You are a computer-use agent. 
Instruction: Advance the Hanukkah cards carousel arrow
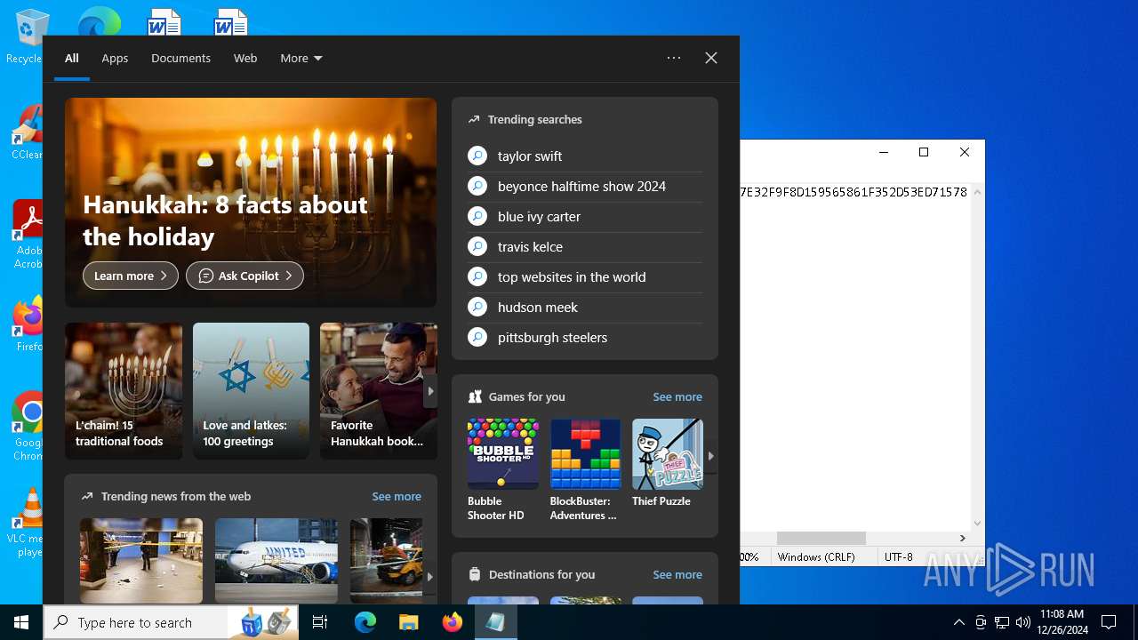pos(430,391)
